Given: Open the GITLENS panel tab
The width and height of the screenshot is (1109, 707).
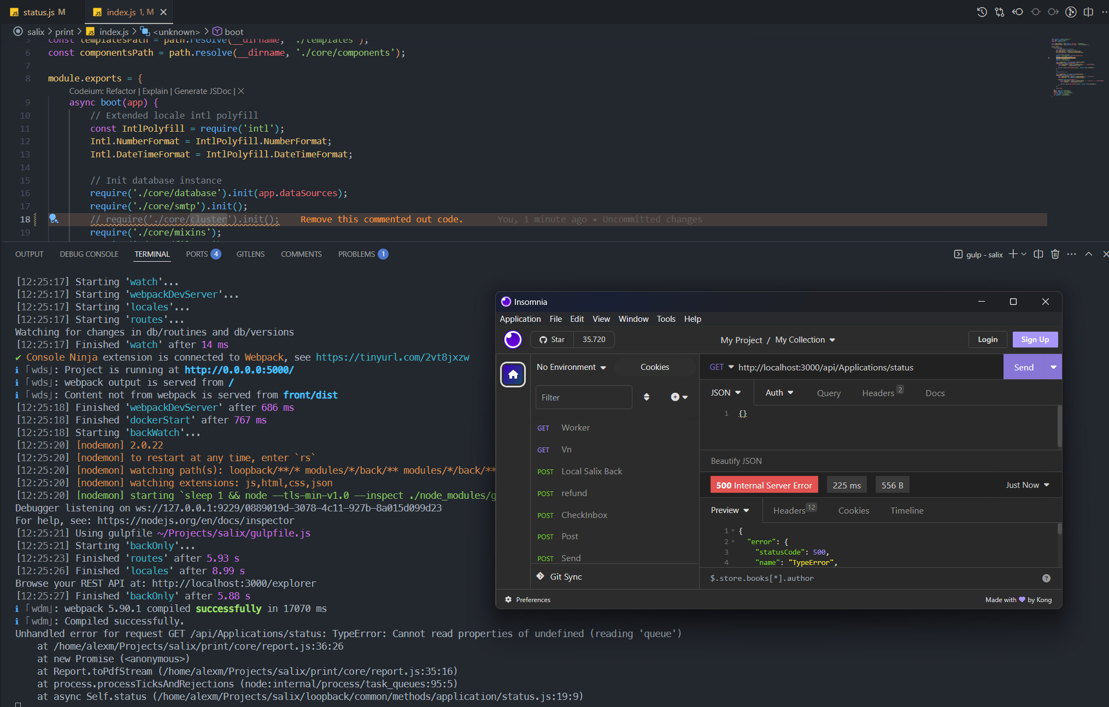Looking at the screenshot, I should click(x=250, y=254).
